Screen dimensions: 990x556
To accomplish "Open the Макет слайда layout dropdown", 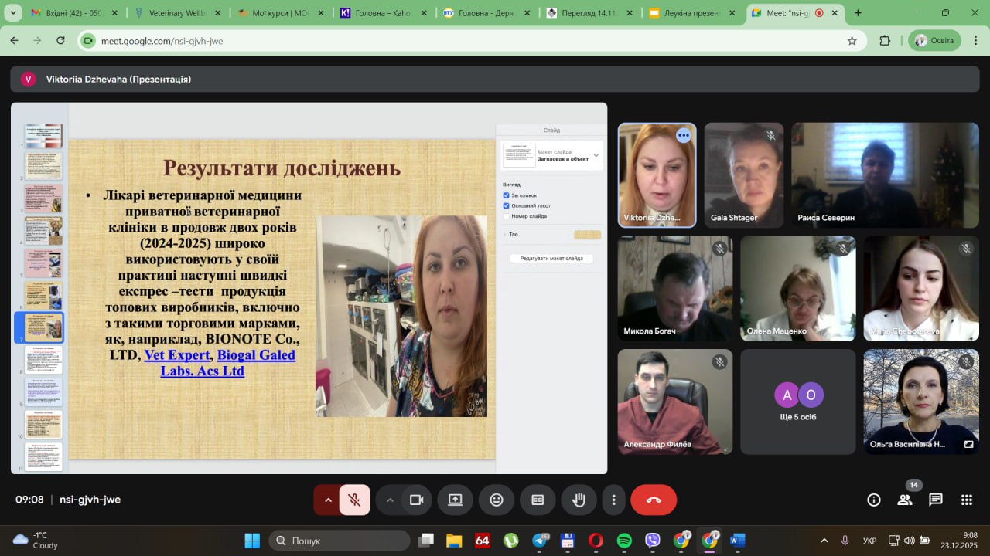I will [596, 155].
